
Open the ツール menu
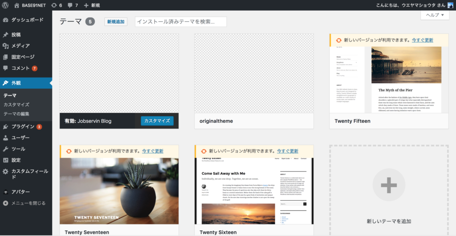click(x=26, y=149)
